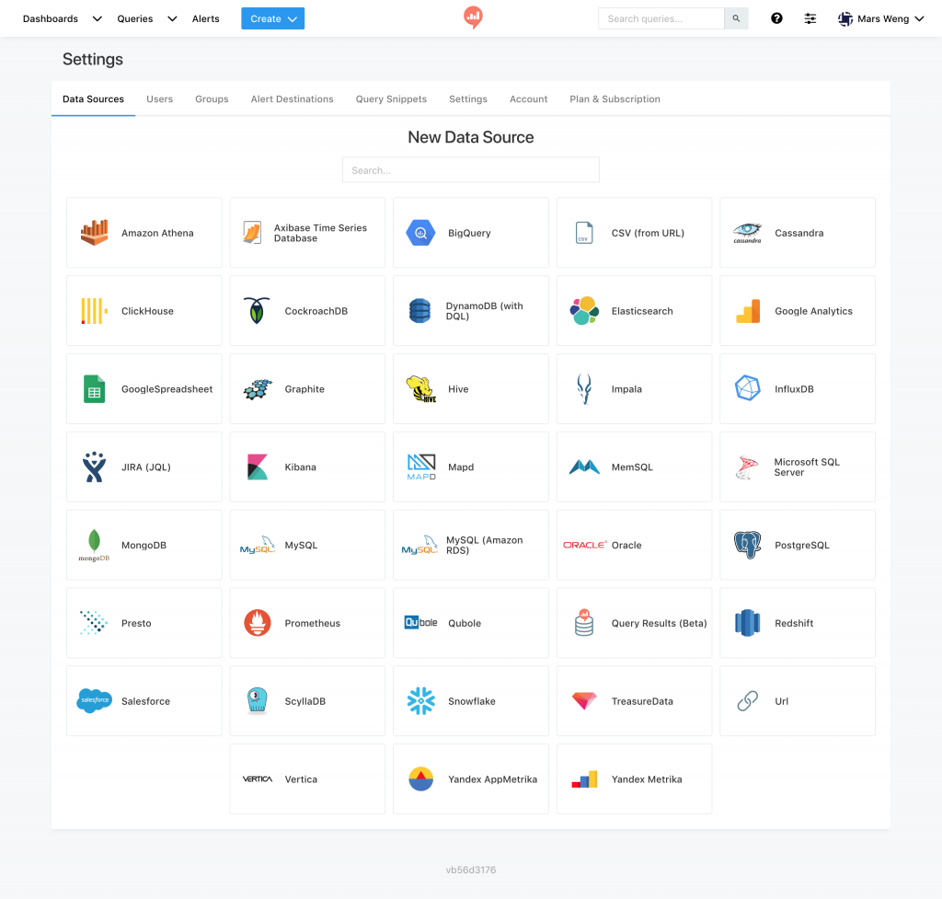Screen dimensions: 942x899
Task: Click the Redshift blue icon
Action: click(x=747, y=623)
